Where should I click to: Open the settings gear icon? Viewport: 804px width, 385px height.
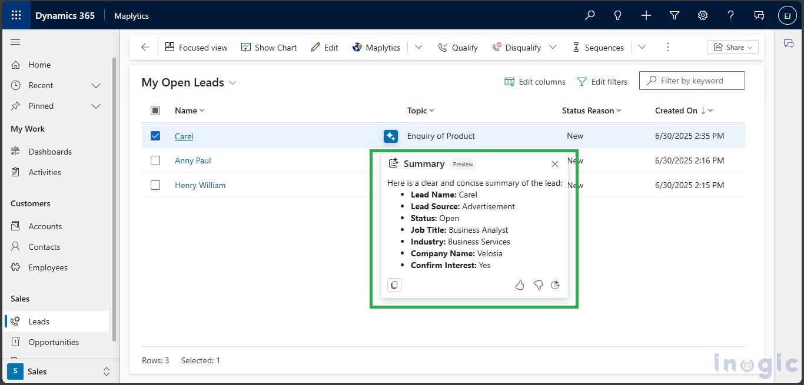703,16
